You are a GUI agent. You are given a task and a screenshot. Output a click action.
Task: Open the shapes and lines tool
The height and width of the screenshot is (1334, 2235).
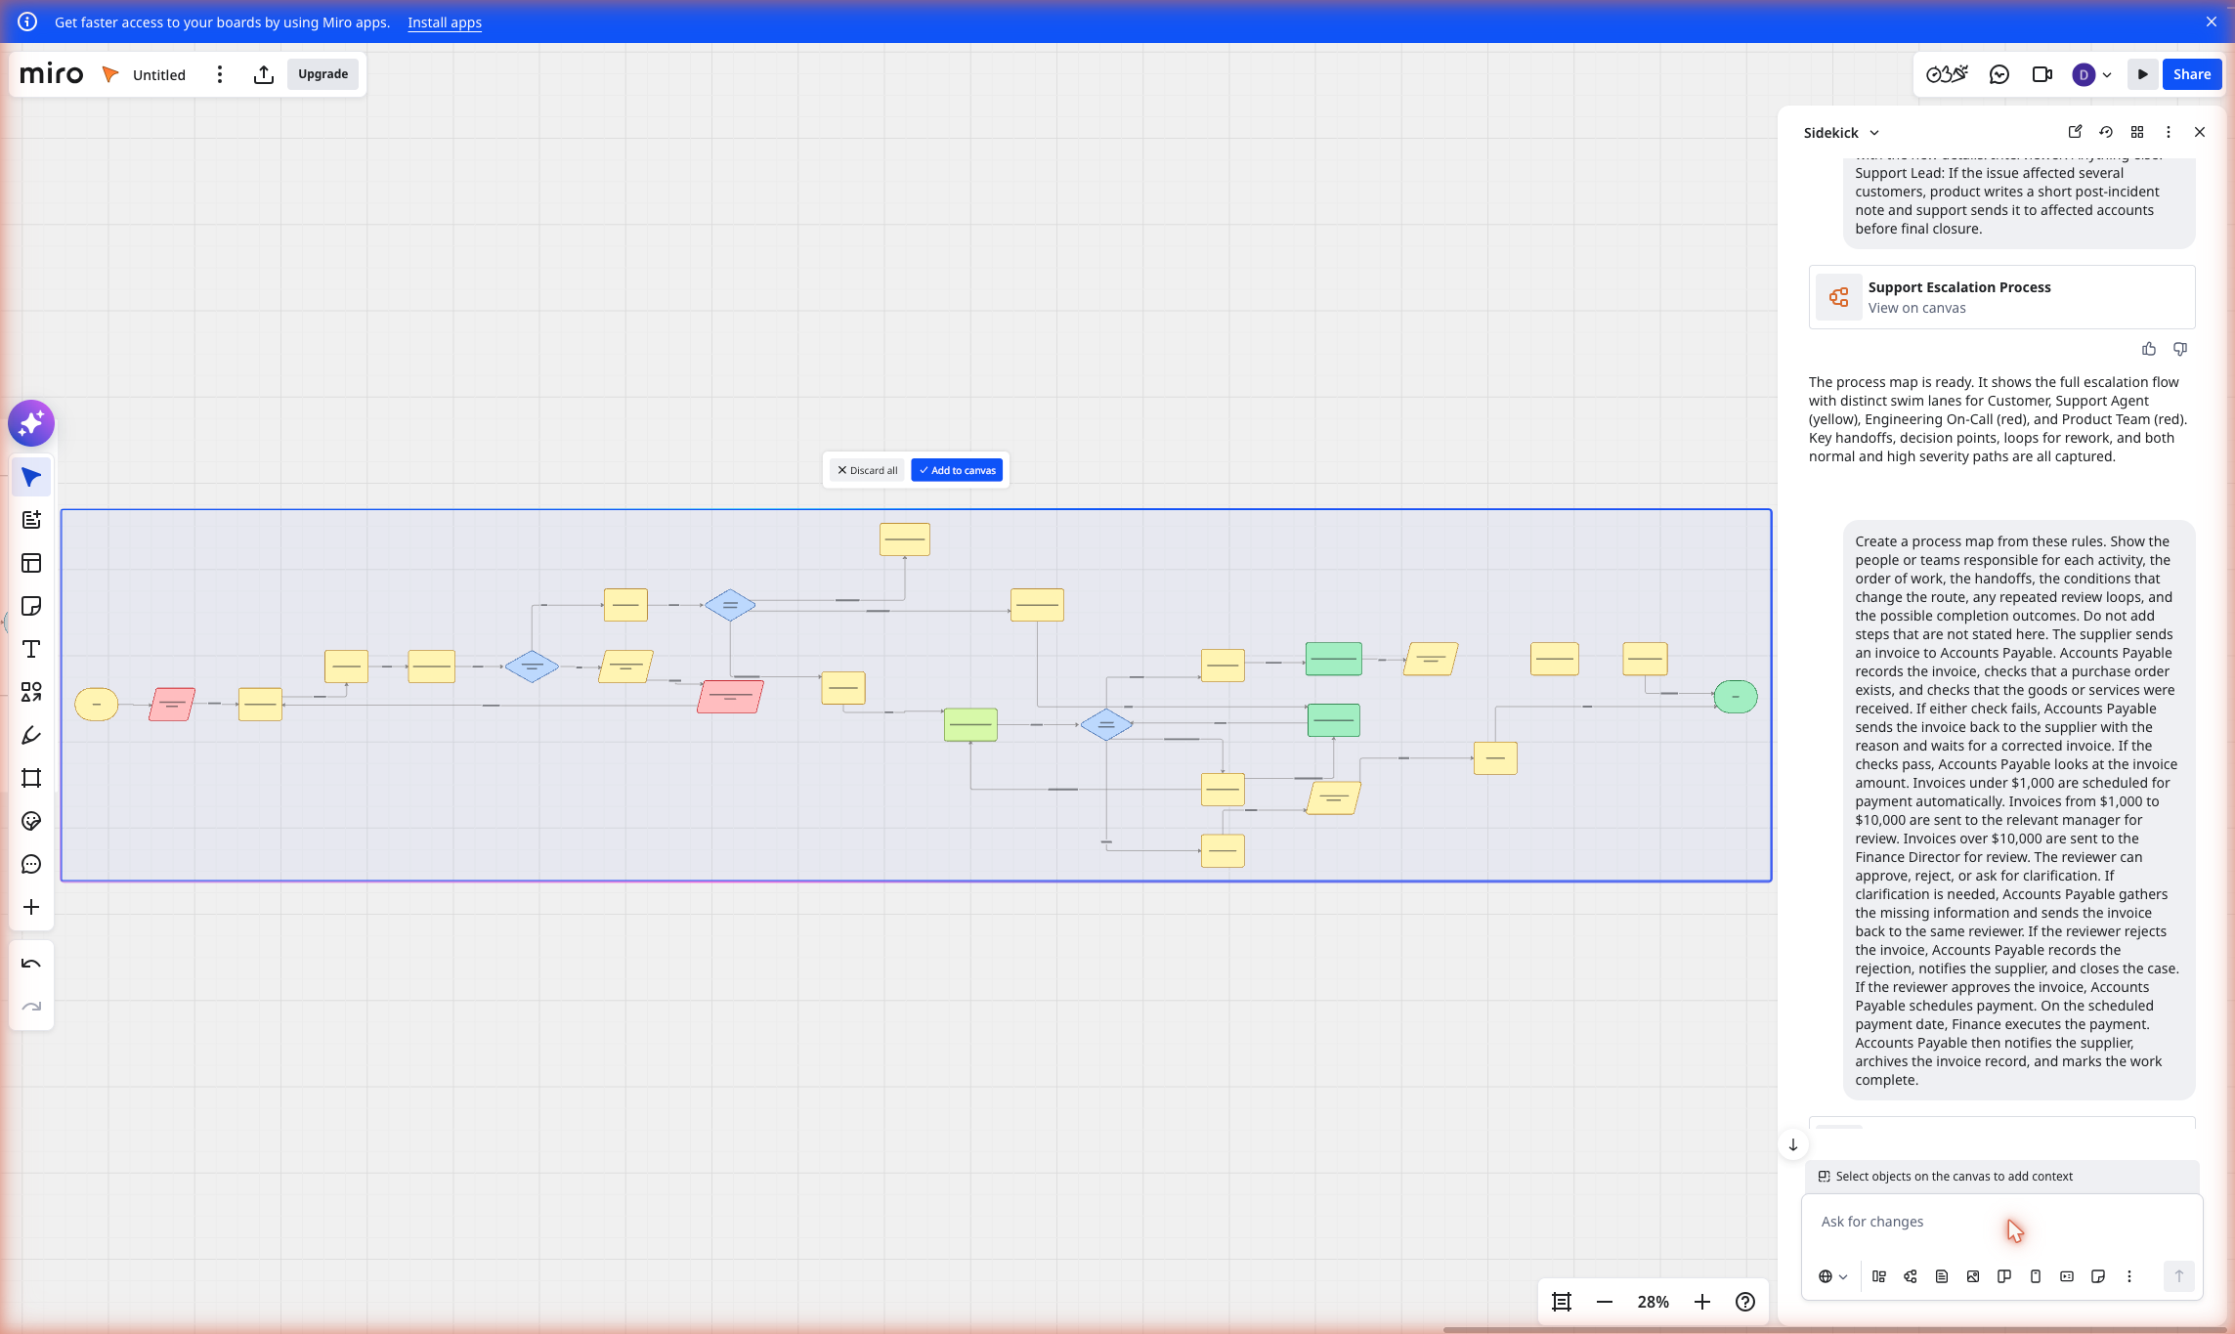click(31, 692)
